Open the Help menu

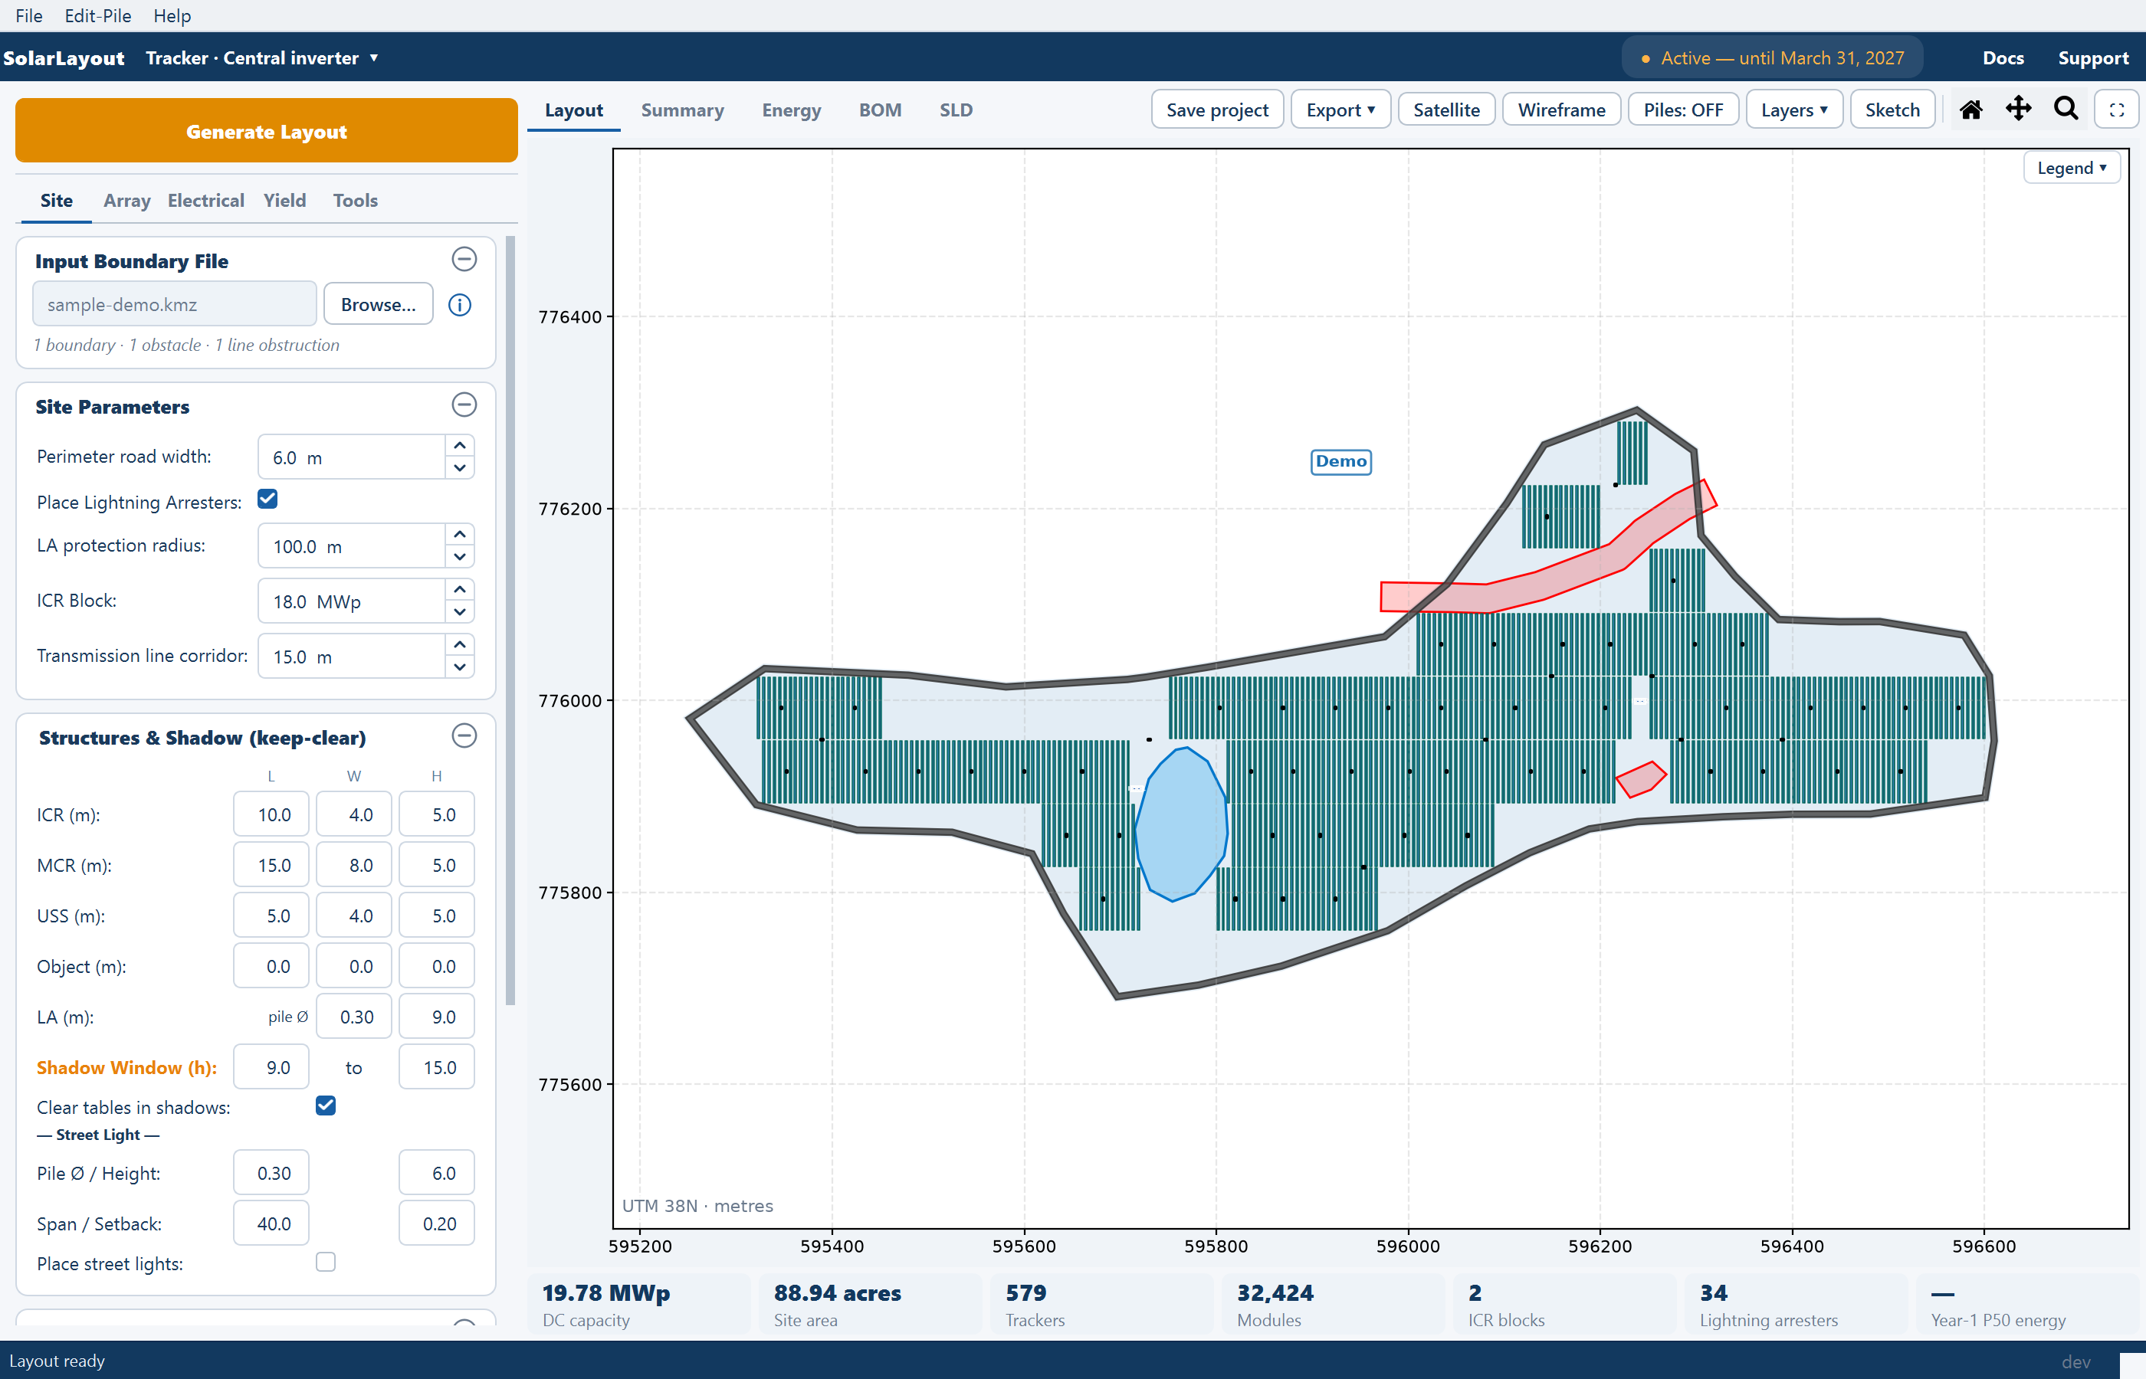click(172, 15)
